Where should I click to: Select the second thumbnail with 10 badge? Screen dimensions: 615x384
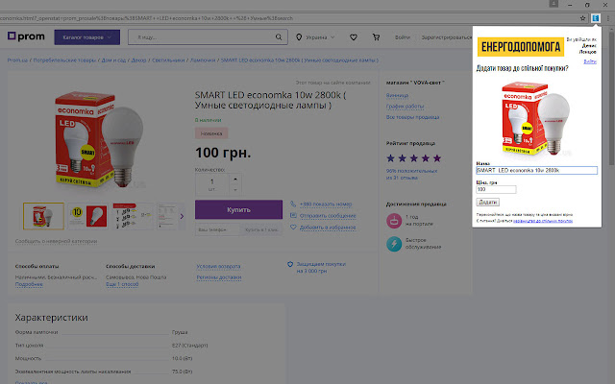click(x=87, y=216)
